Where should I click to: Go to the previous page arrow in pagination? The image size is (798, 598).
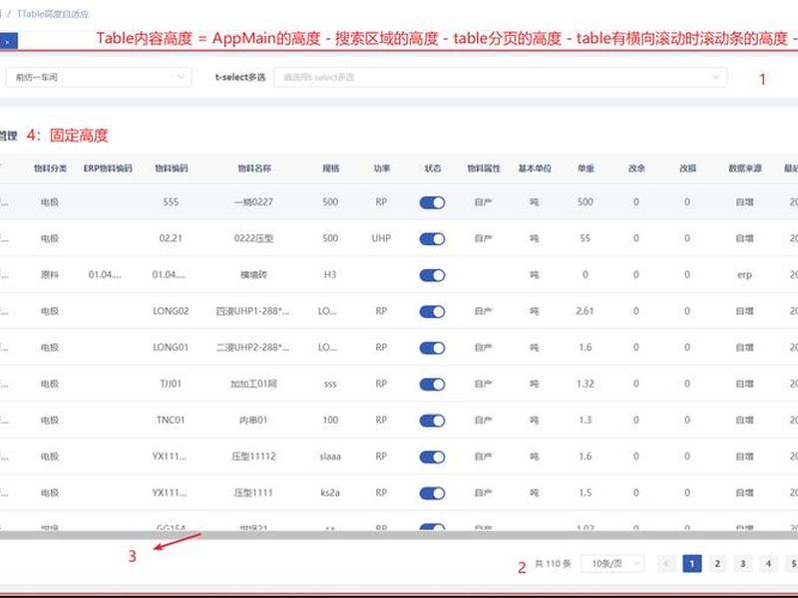(x=666, y=563)
